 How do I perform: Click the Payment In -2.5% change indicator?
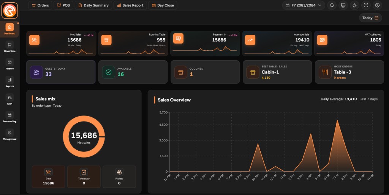click(x=233, y=35)
